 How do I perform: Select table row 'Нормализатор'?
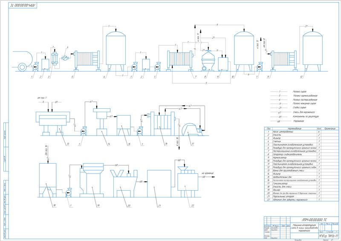[x=301, y=158]
